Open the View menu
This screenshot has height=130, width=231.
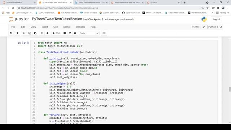point(33,27)
